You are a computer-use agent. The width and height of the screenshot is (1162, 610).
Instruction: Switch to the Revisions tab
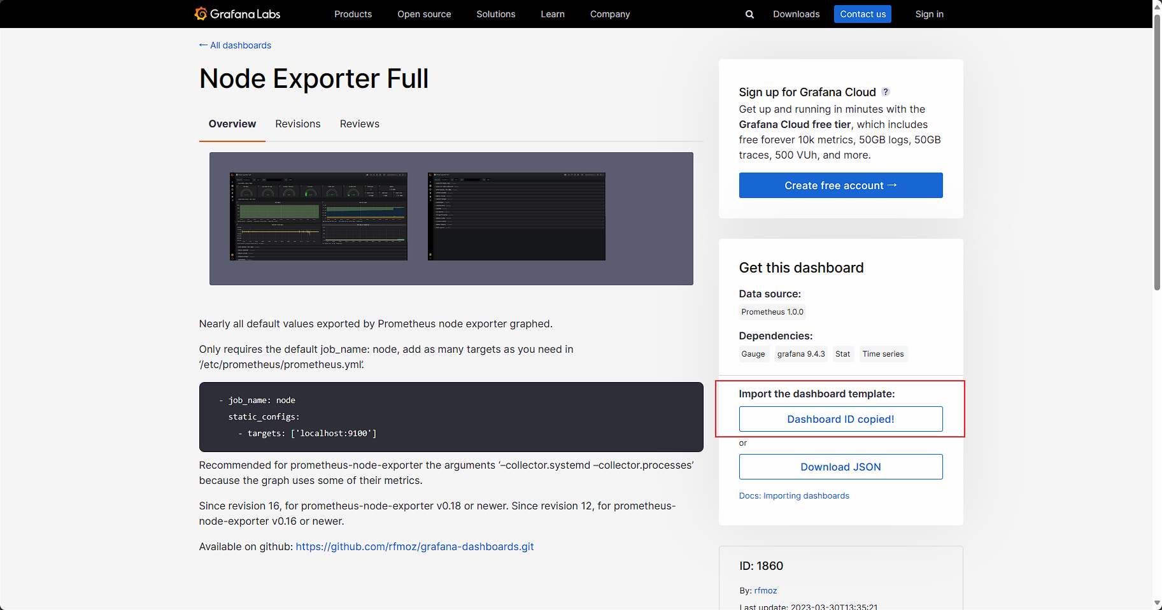pos(298,124)
